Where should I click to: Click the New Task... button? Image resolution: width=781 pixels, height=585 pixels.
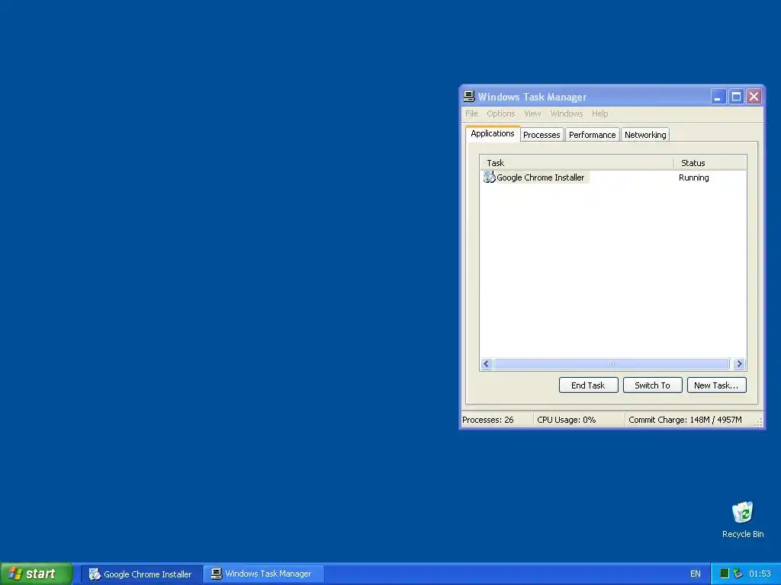(716, 385)
